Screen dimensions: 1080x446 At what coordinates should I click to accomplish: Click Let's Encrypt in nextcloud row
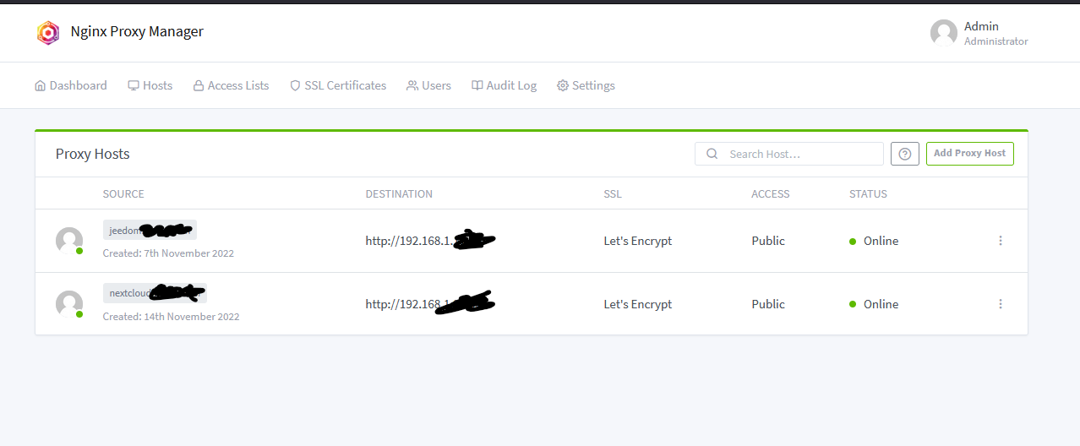coord(638,304)
